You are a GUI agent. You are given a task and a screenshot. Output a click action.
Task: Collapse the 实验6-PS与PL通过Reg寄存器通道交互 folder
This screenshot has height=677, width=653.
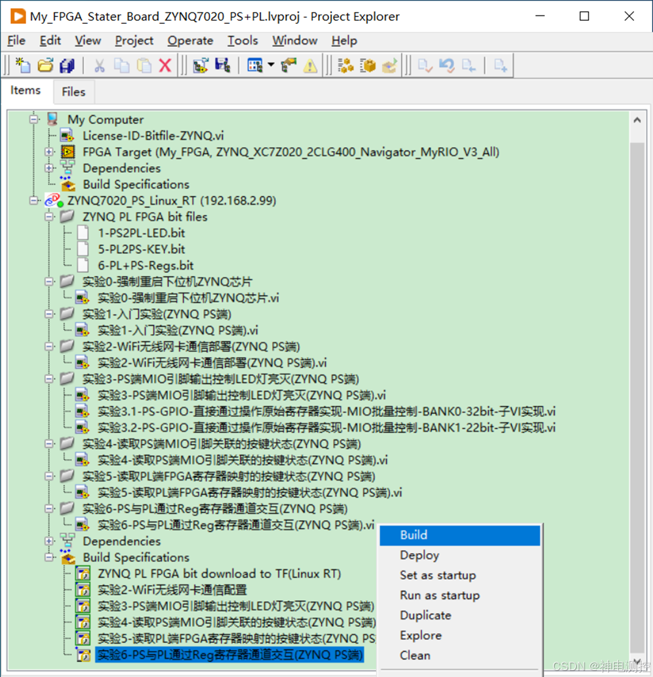49,509
